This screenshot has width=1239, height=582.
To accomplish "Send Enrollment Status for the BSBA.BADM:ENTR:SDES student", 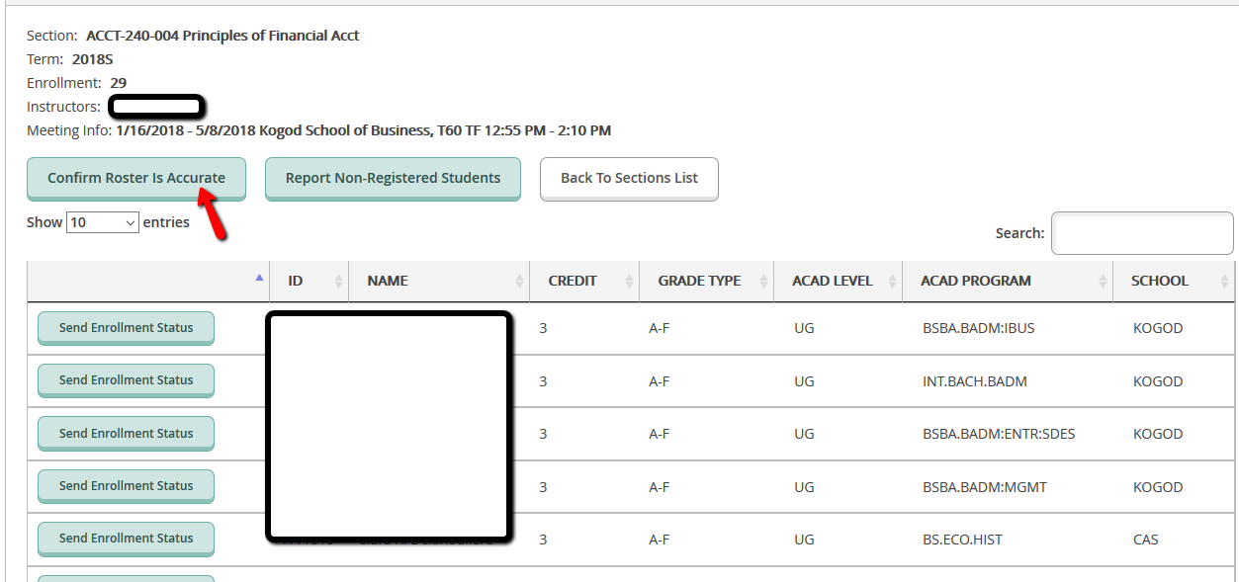I will coord(126,434).
